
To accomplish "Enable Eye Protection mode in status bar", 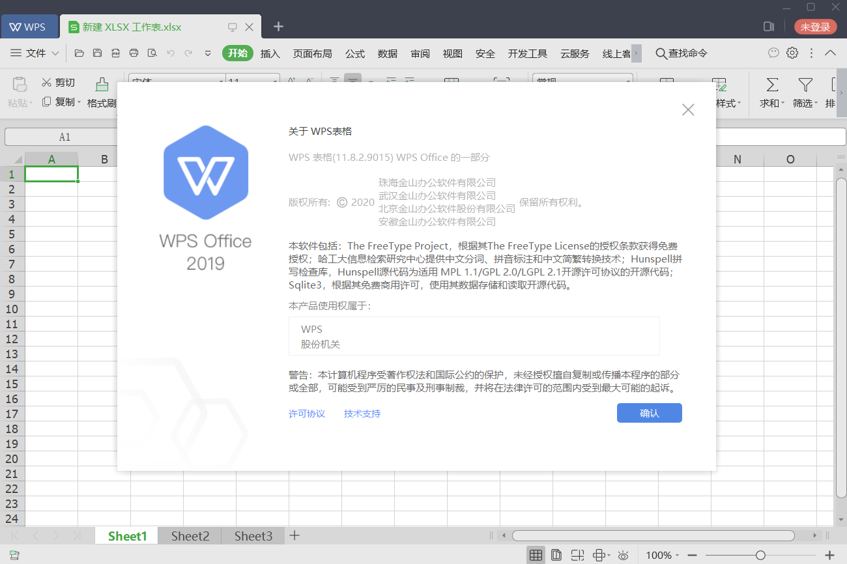I will point(622,554).
